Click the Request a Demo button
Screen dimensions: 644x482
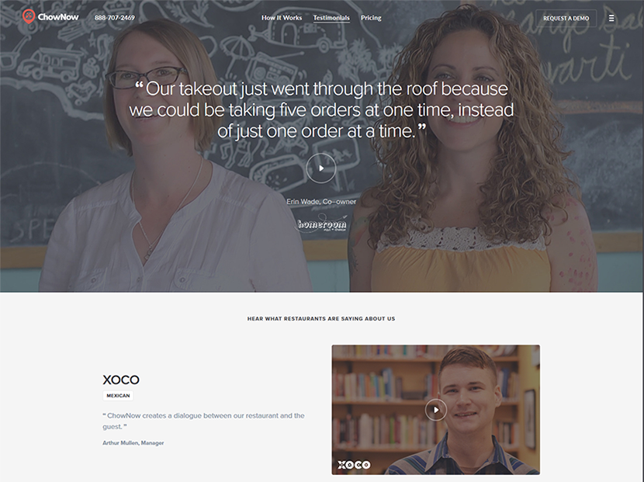click(566, 18)
